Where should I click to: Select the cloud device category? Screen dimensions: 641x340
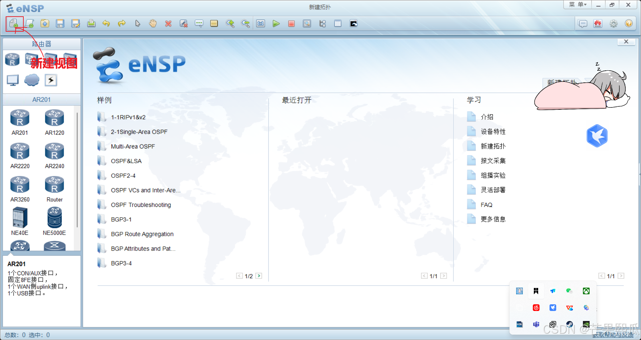click(x=32, y=80)
